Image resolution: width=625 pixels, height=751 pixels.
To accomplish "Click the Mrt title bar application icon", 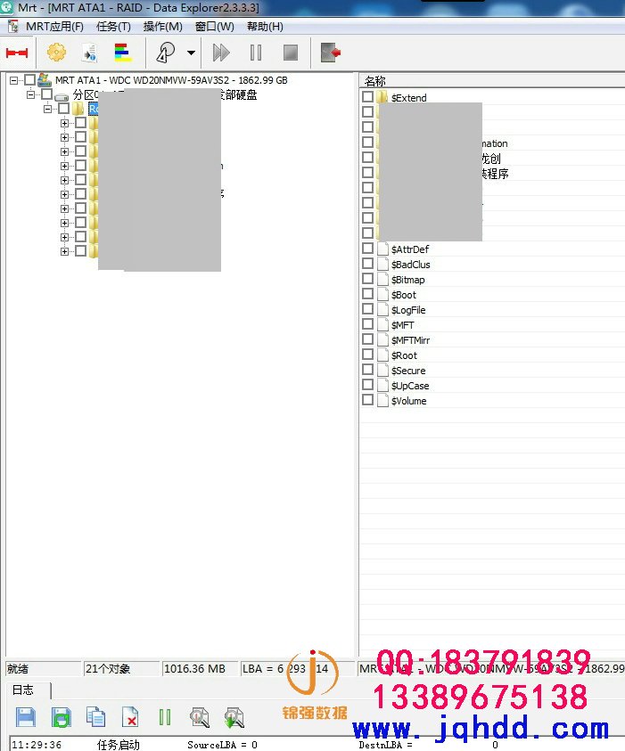I will [7, 7].
